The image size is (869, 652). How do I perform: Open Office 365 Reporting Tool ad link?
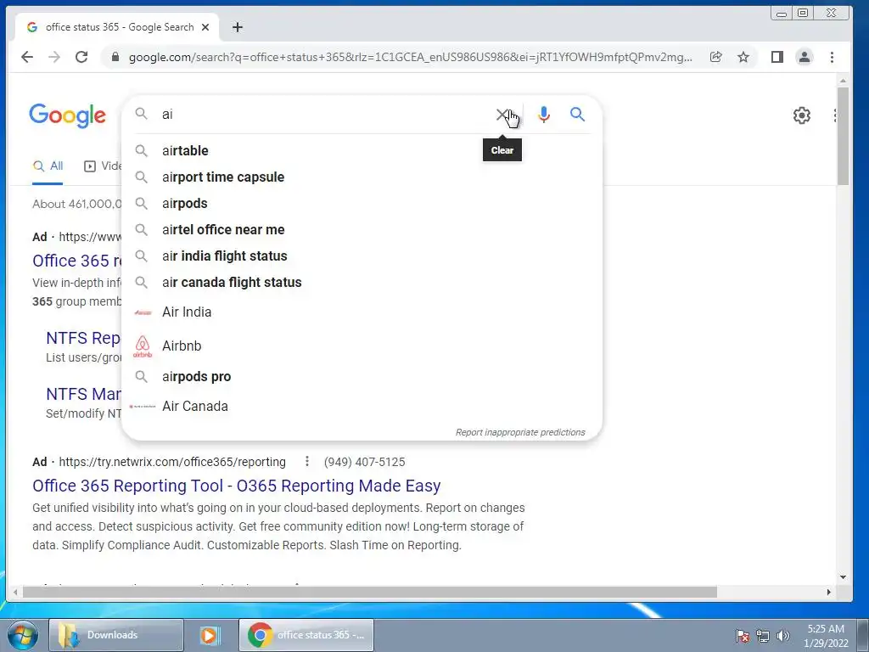tap(237, 486)
